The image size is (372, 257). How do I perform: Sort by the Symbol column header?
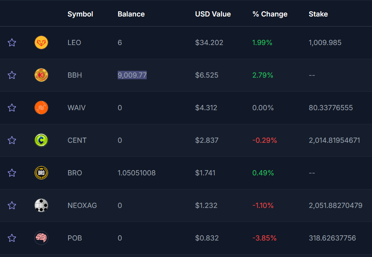(80, 14)
